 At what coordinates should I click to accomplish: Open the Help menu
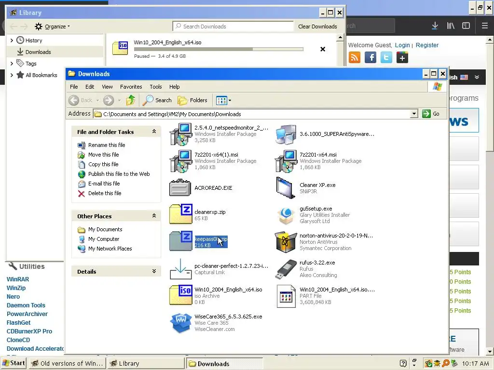tap(174, 87)
